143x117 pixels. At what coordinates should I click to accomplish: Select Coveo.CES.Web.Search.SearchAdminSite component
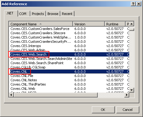[x=69, y=59]
